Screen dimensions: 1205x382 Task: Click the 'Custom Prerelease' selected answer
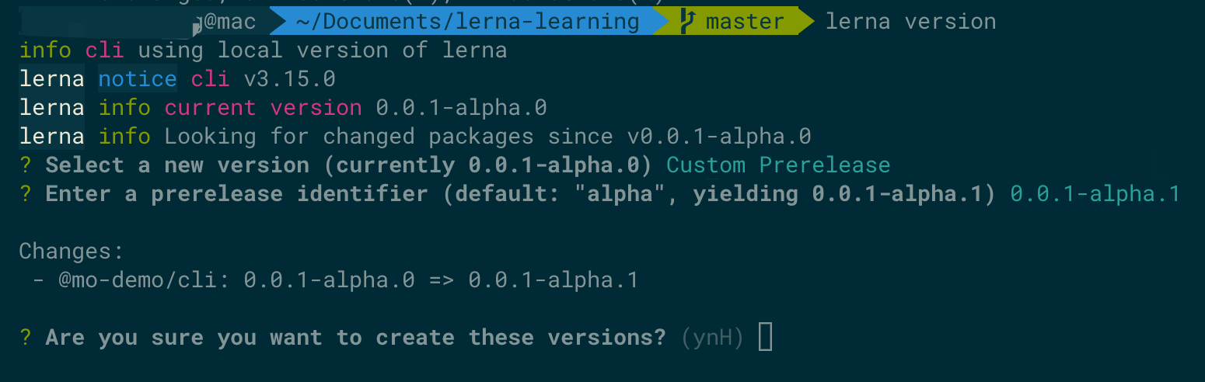778,165
